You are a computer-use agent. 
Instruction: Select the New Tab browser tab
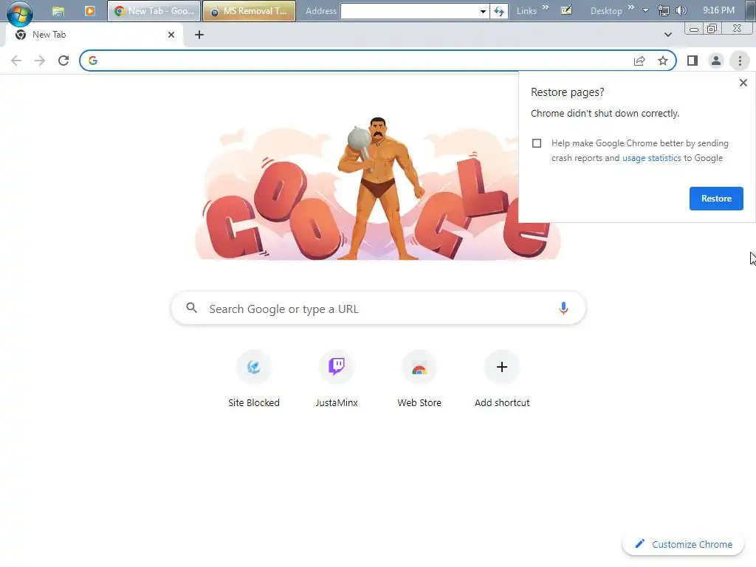(95, 35)
